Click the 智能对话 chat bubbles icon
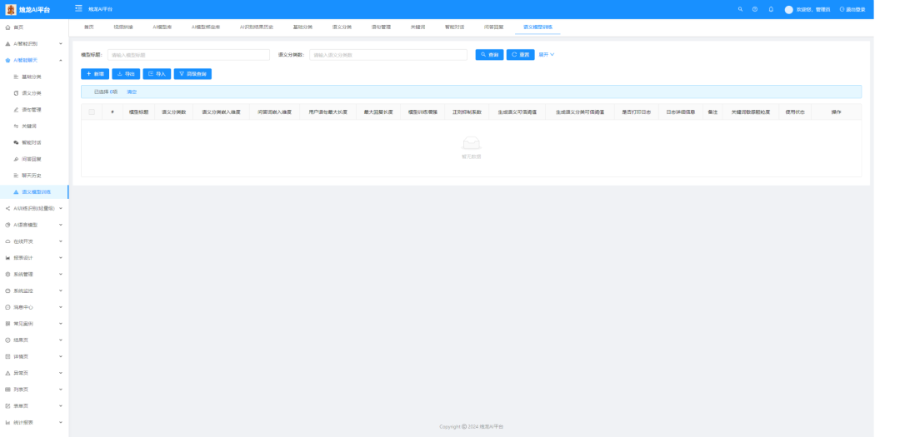The image size is (900, 437). click(x=16, y=142)
